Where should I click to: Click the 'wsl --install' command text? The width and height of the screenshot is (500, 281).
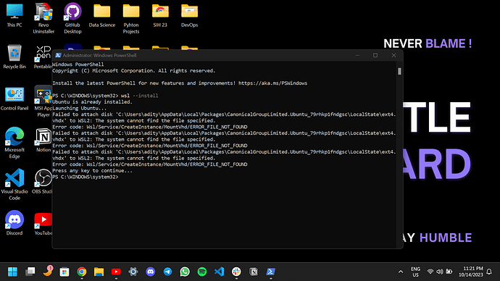(x=139, y=96)
